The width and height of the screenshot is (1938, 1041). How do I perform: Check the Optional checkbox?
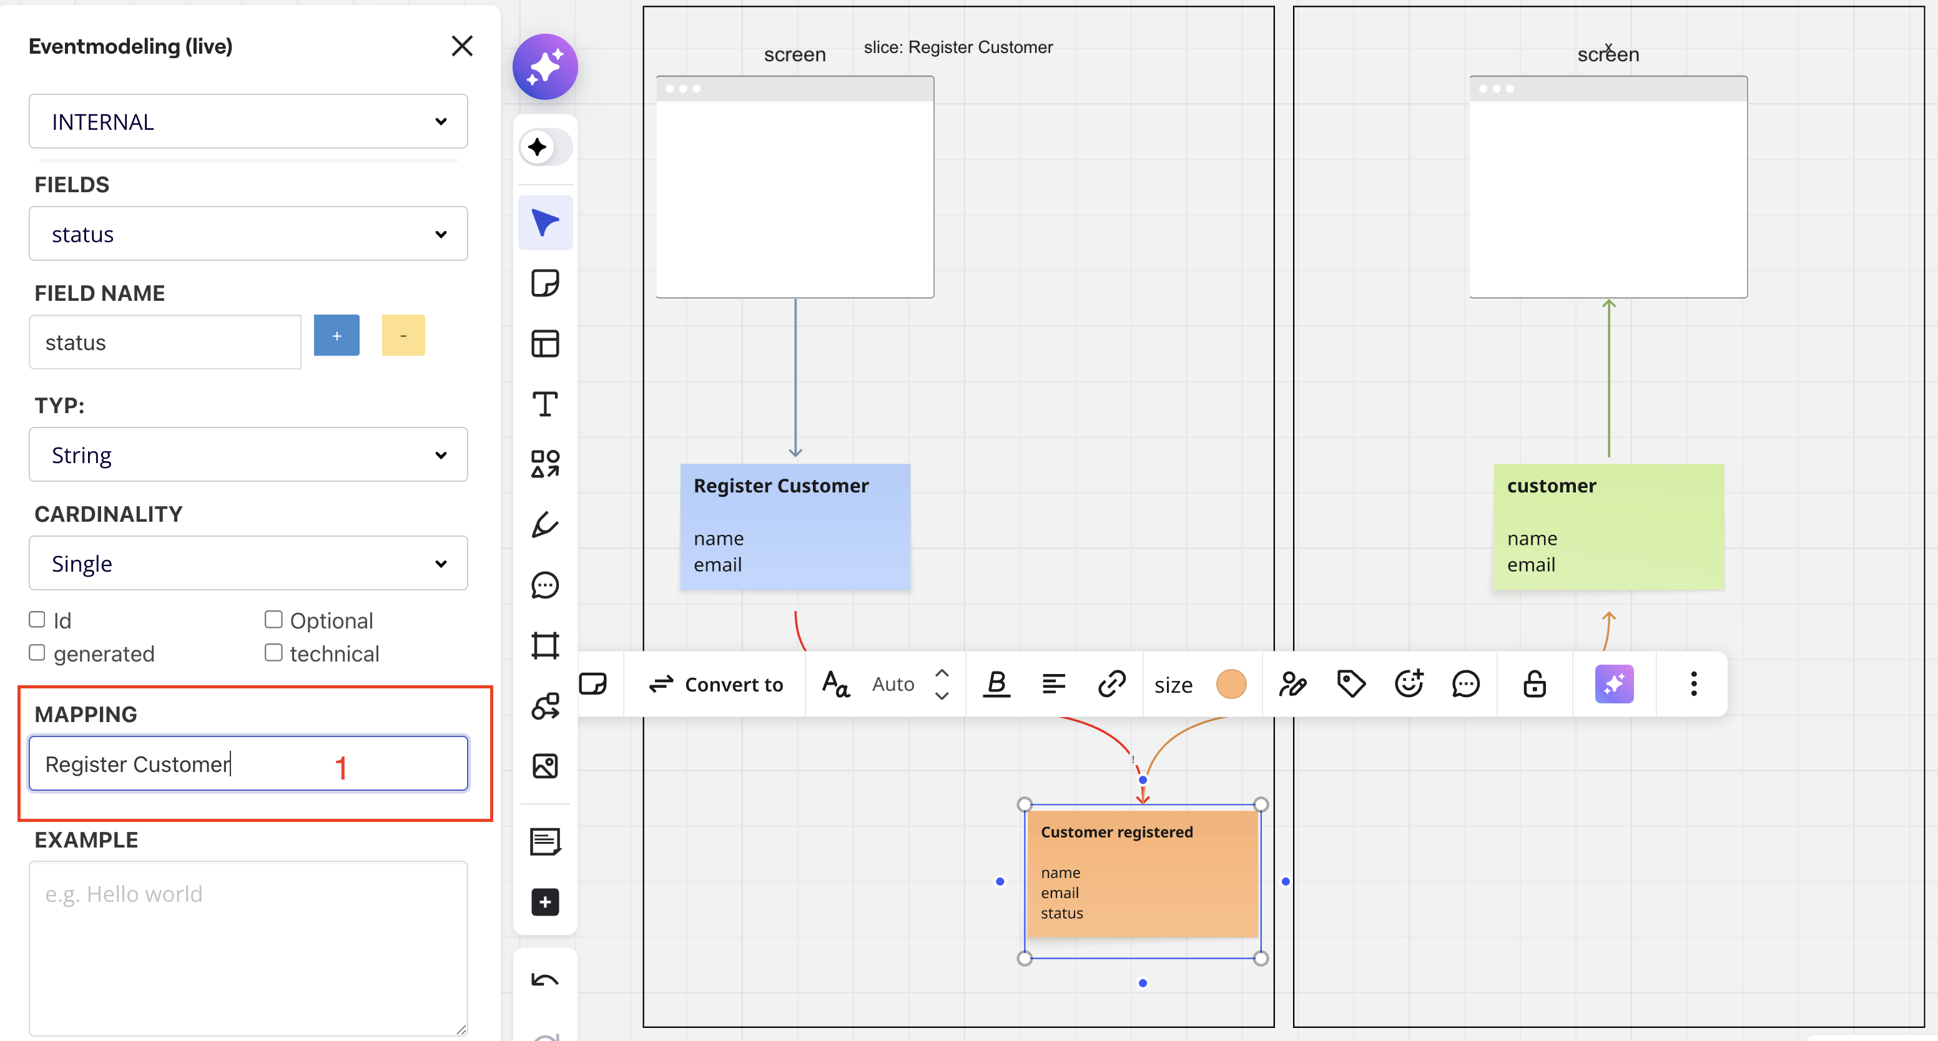pyautogui.click(x=273, y=620)
